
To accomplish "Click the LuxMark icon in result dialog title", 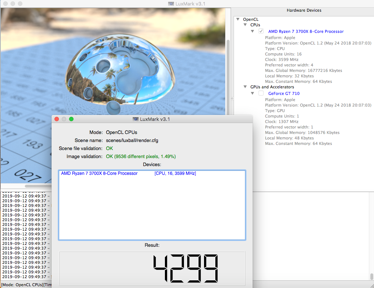I will tap(136, 119).
